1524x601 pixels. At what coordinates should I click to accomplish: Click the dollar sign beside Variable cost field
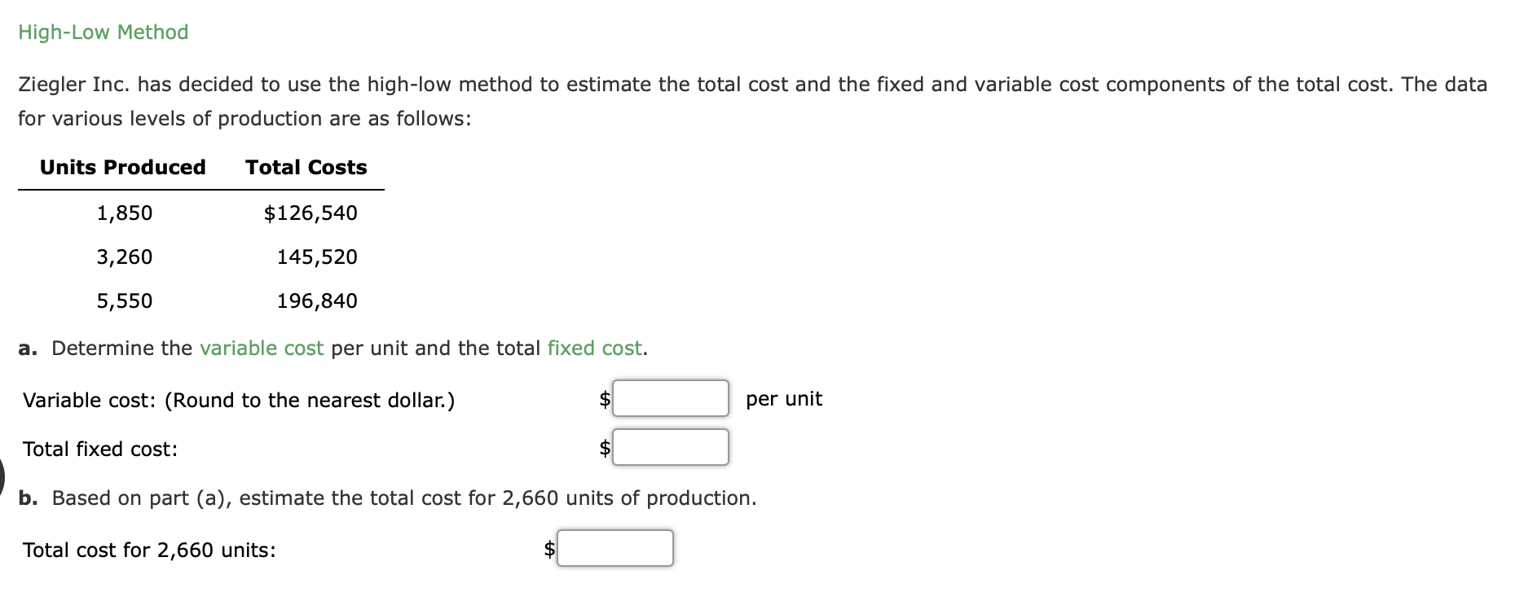pyautogui.click(x=603, y=399)
